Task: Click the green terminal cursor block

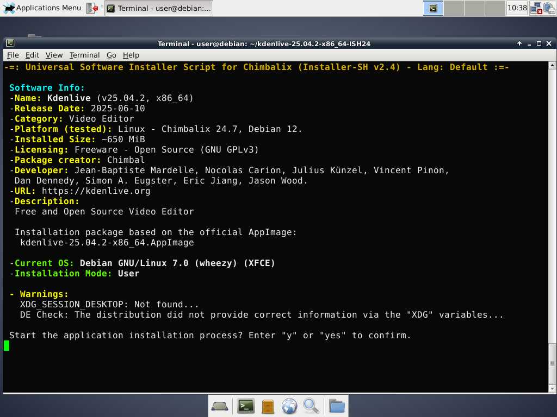Action: tap(7, 346)
